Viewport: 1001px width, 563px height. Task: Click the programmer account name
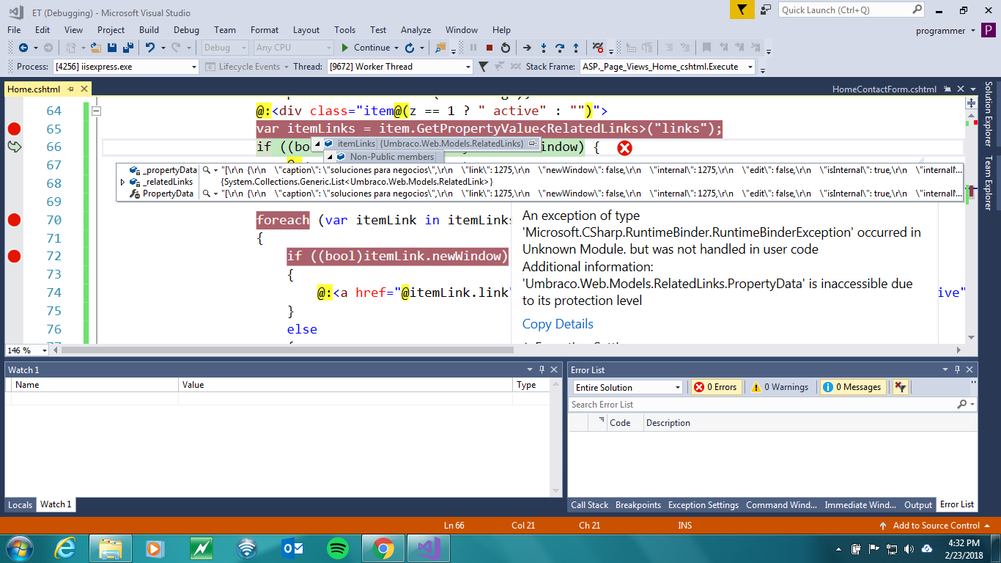tap(941, 30)
